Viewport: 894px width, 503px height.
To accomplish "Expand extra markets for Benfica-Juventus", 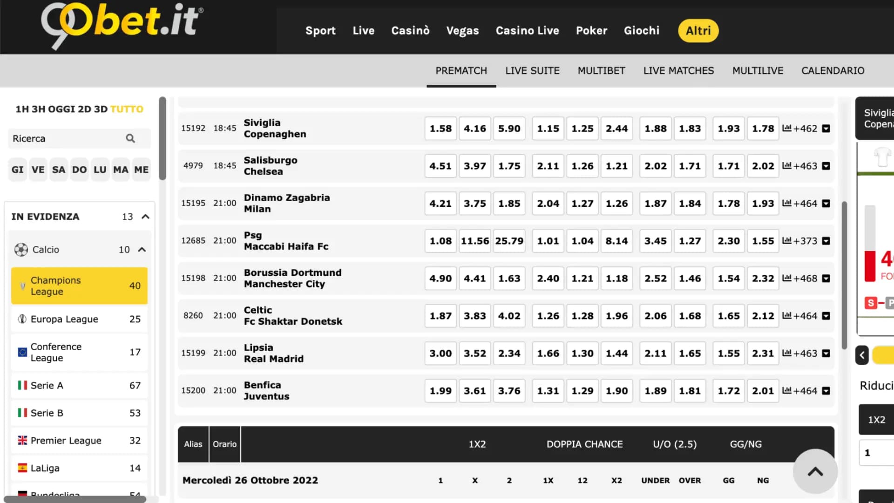I will 826,391.
